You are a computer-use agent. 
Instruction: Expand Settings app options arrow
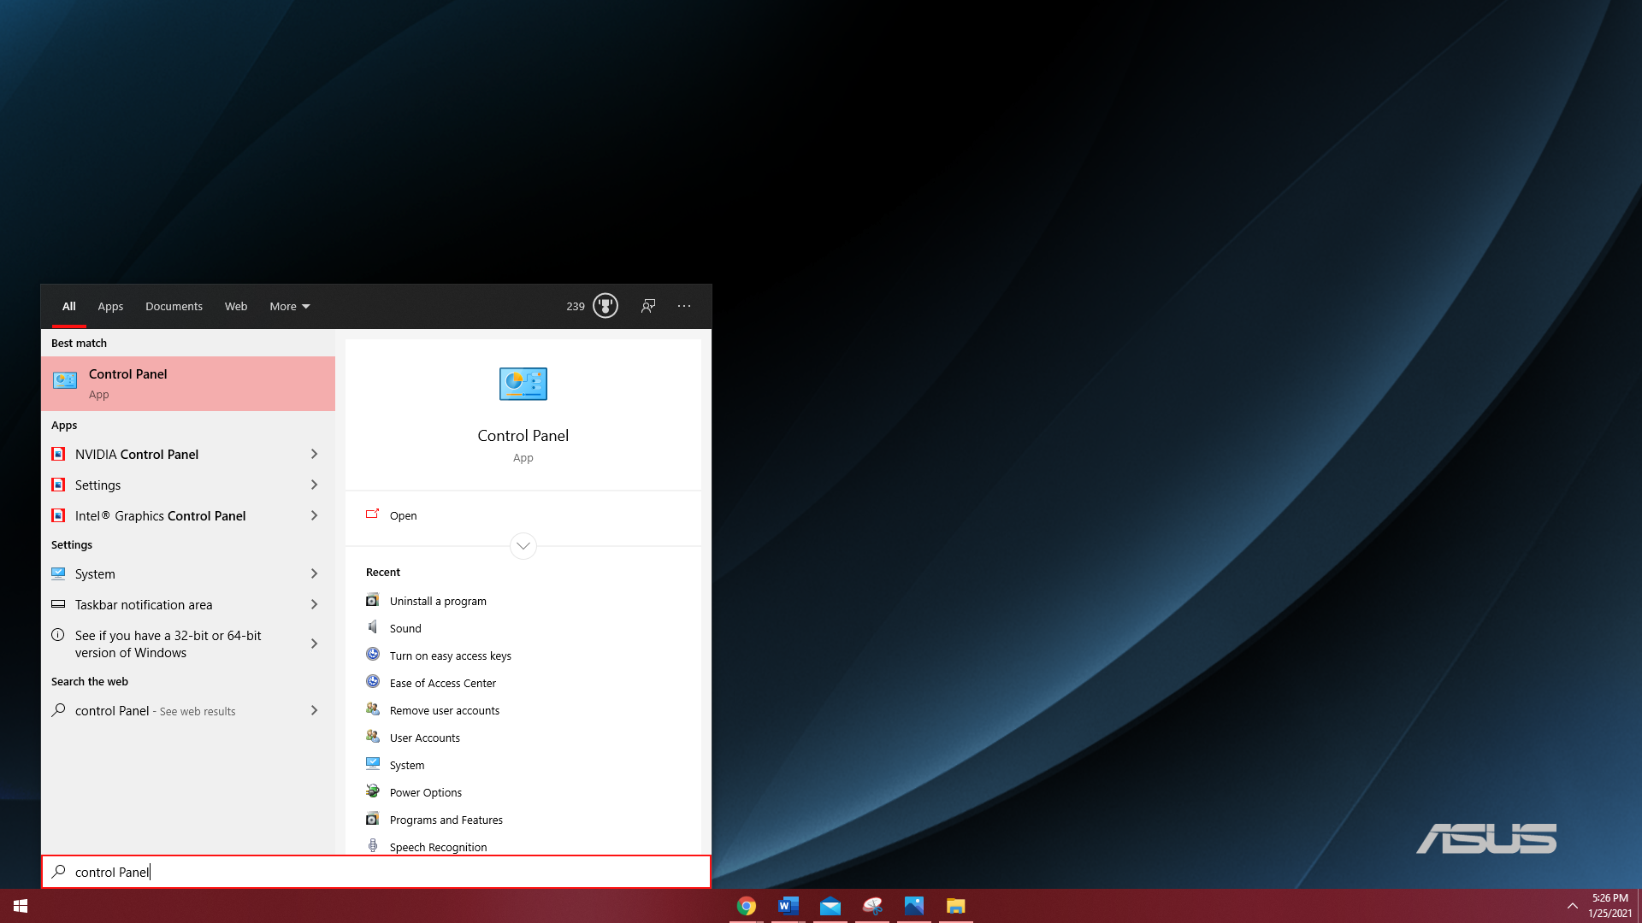coord(314,485)
